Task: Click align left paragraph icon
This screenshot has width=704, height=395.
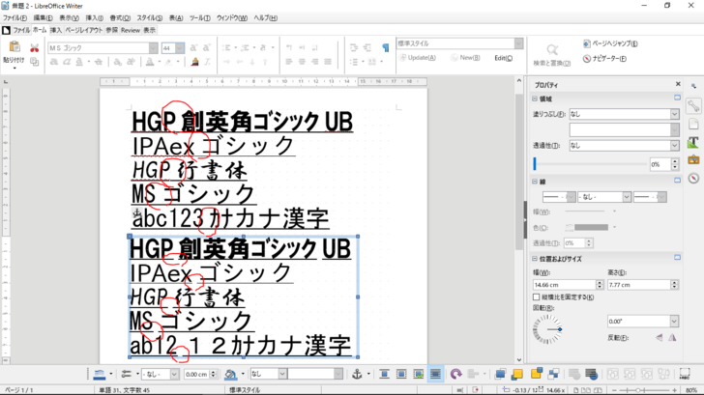Action: tap(289, 62)
